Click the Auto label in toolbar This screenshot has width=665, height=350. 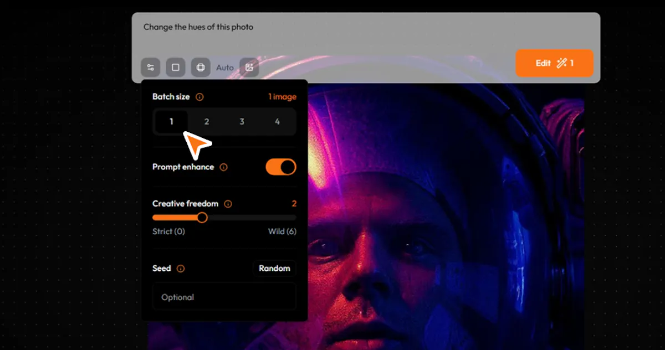coord(225,68)
